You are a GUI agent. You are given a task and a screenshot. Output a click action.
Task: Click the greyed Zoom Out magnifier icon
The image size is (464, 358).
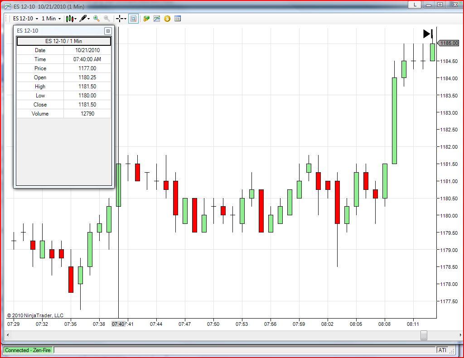pyautogui.click(x=107, y=19)
